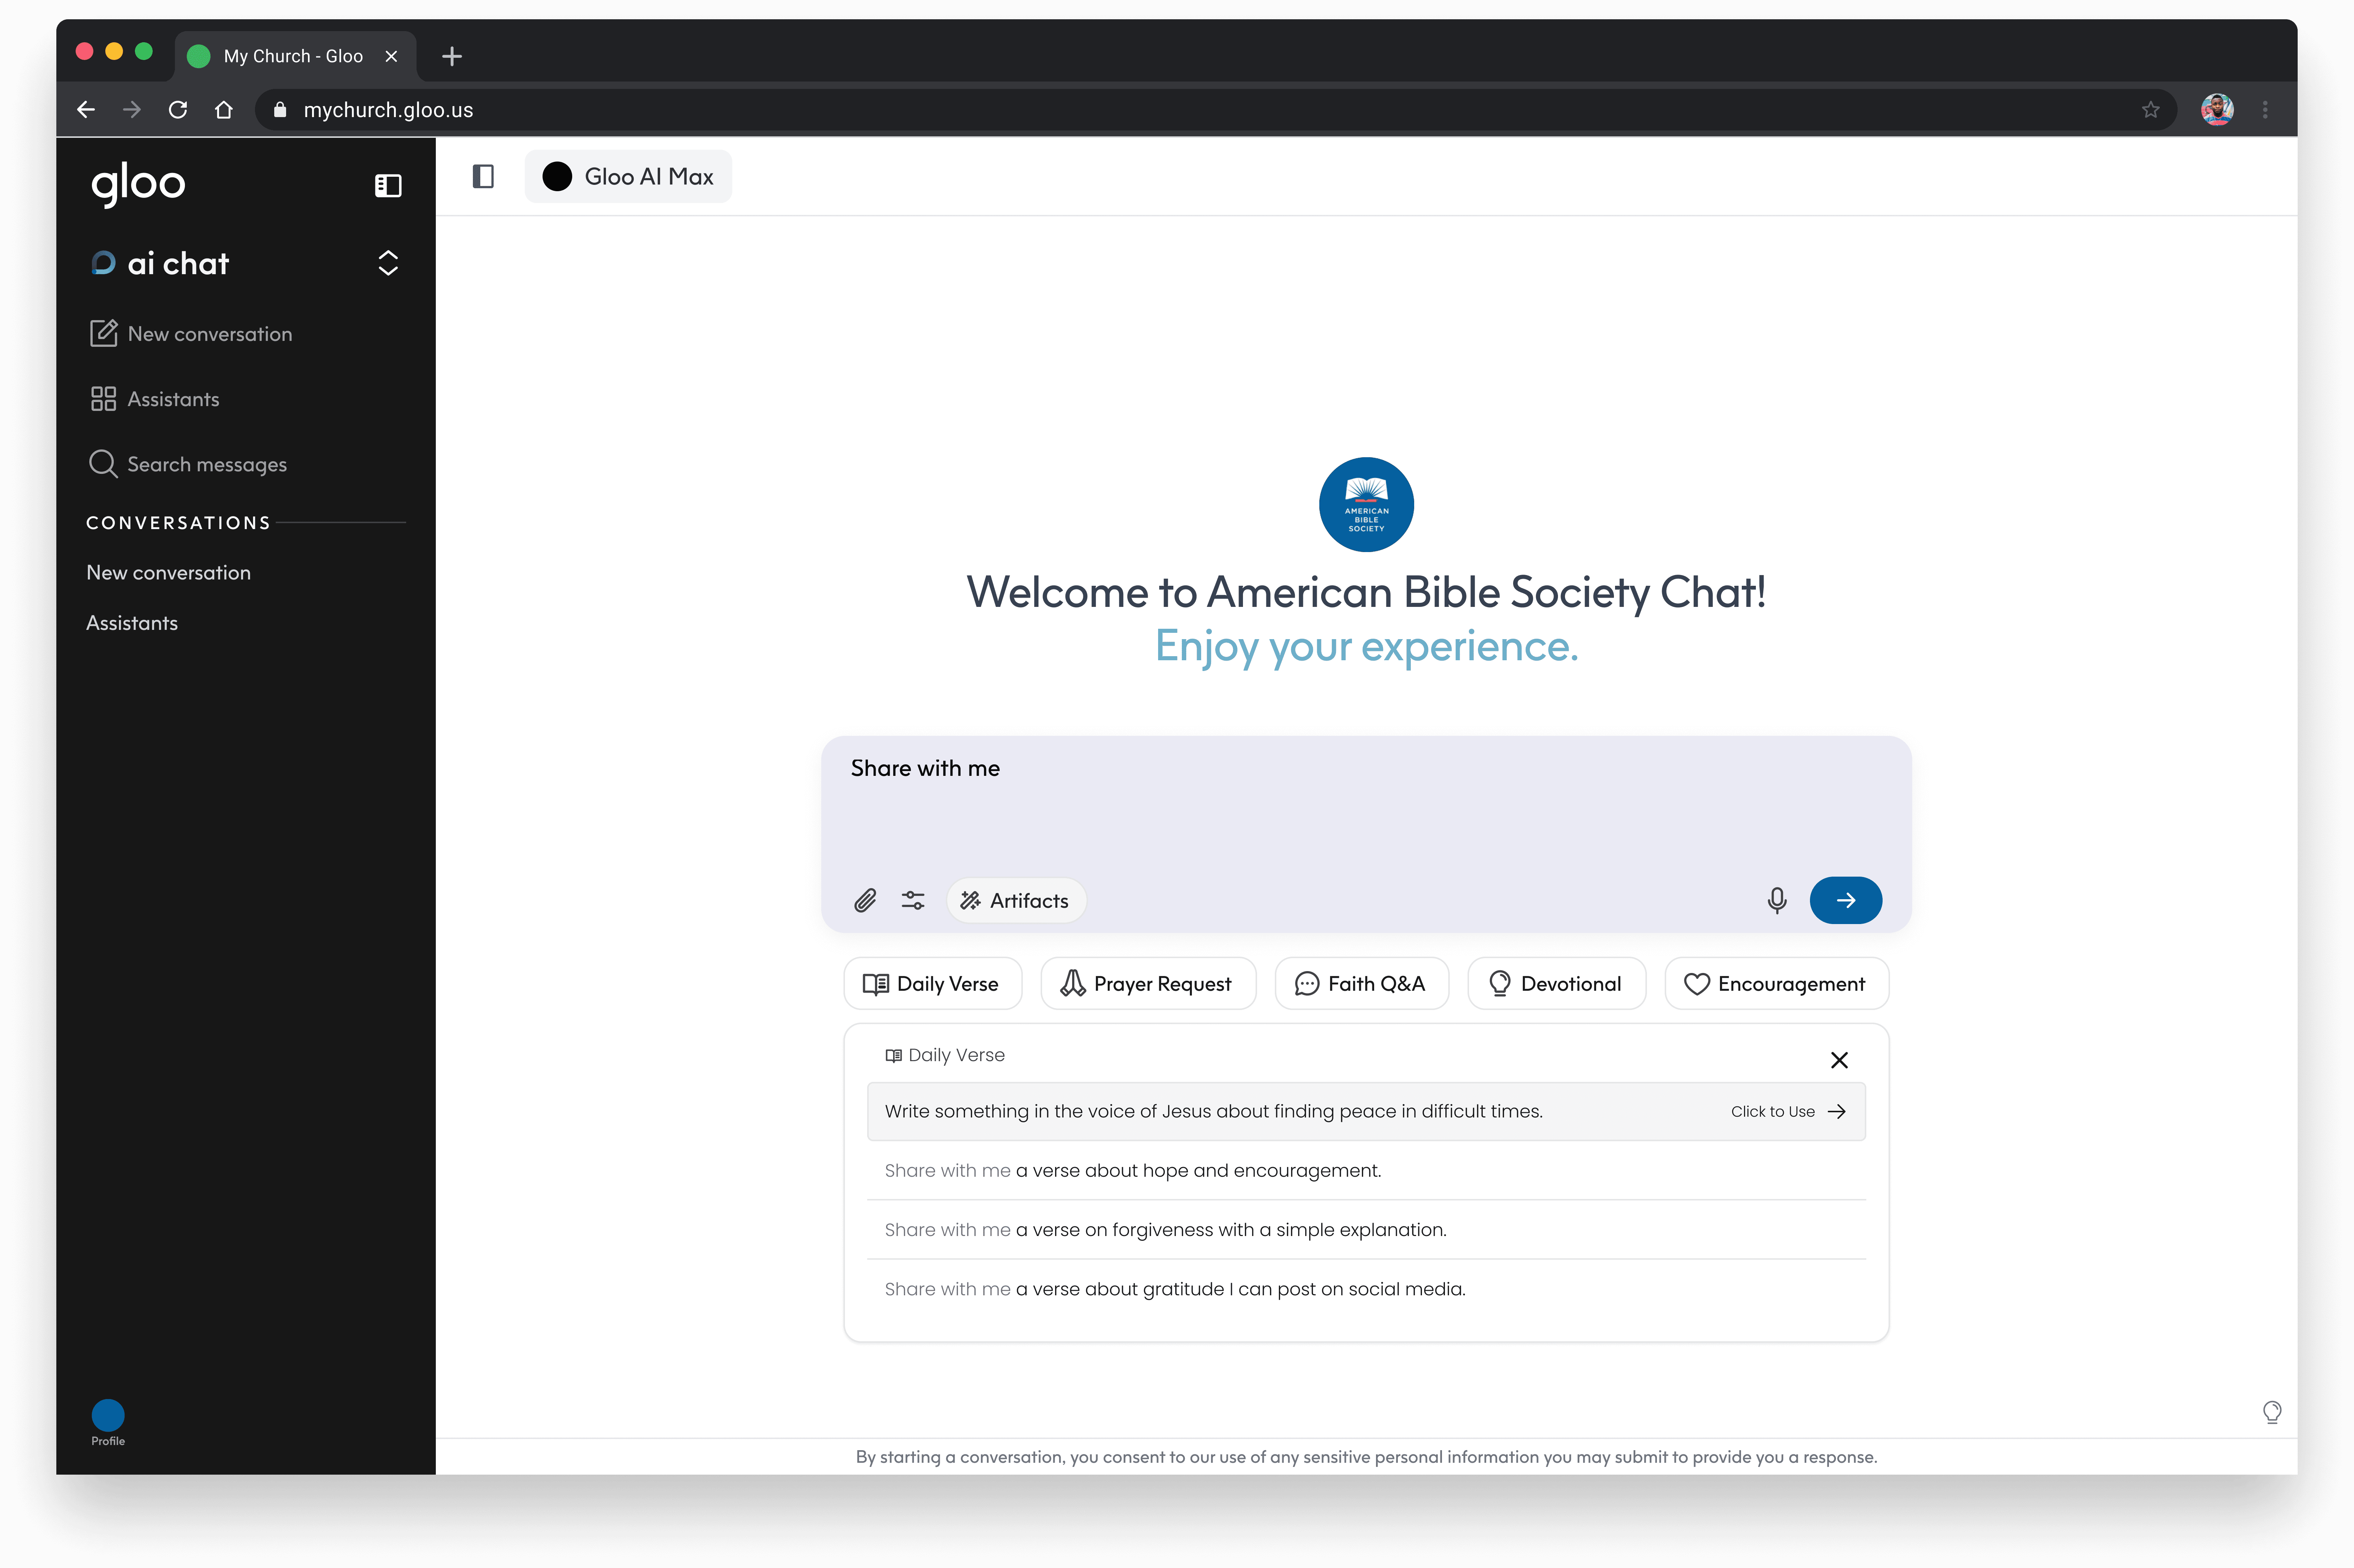The image size is (2354, 1568).
Task: Bookmark page with the star icon
Action: click(x=2151, y=110)
